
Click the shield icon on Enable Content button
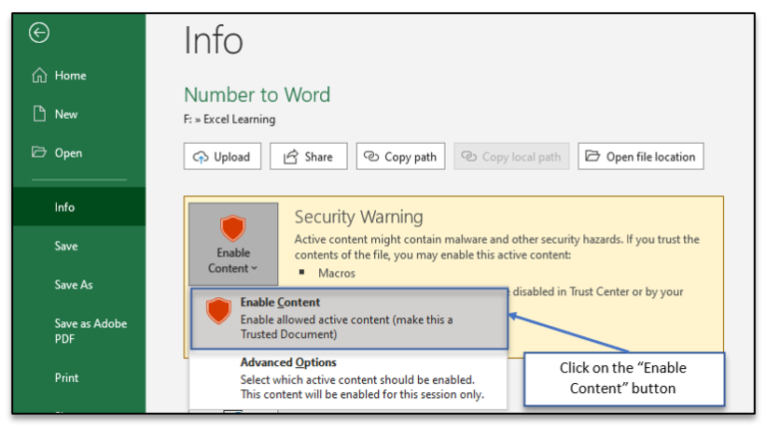point(232,228)
